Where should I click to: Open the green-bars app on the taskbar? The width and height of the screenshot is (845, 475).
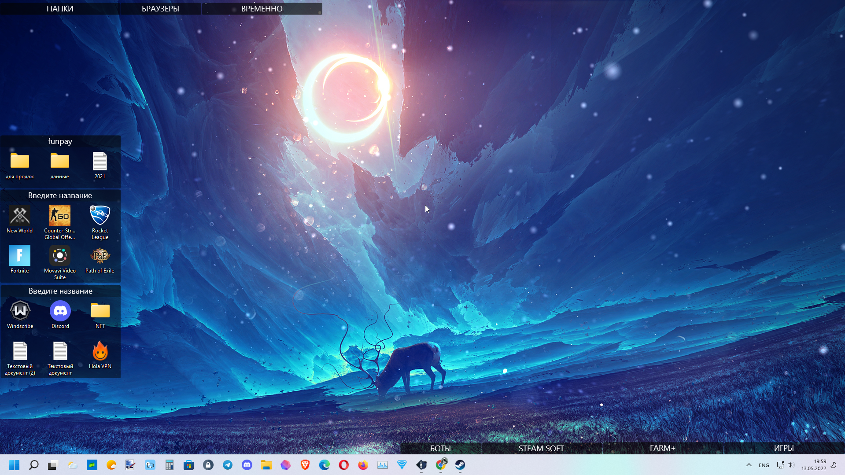(x=92, y=465)
